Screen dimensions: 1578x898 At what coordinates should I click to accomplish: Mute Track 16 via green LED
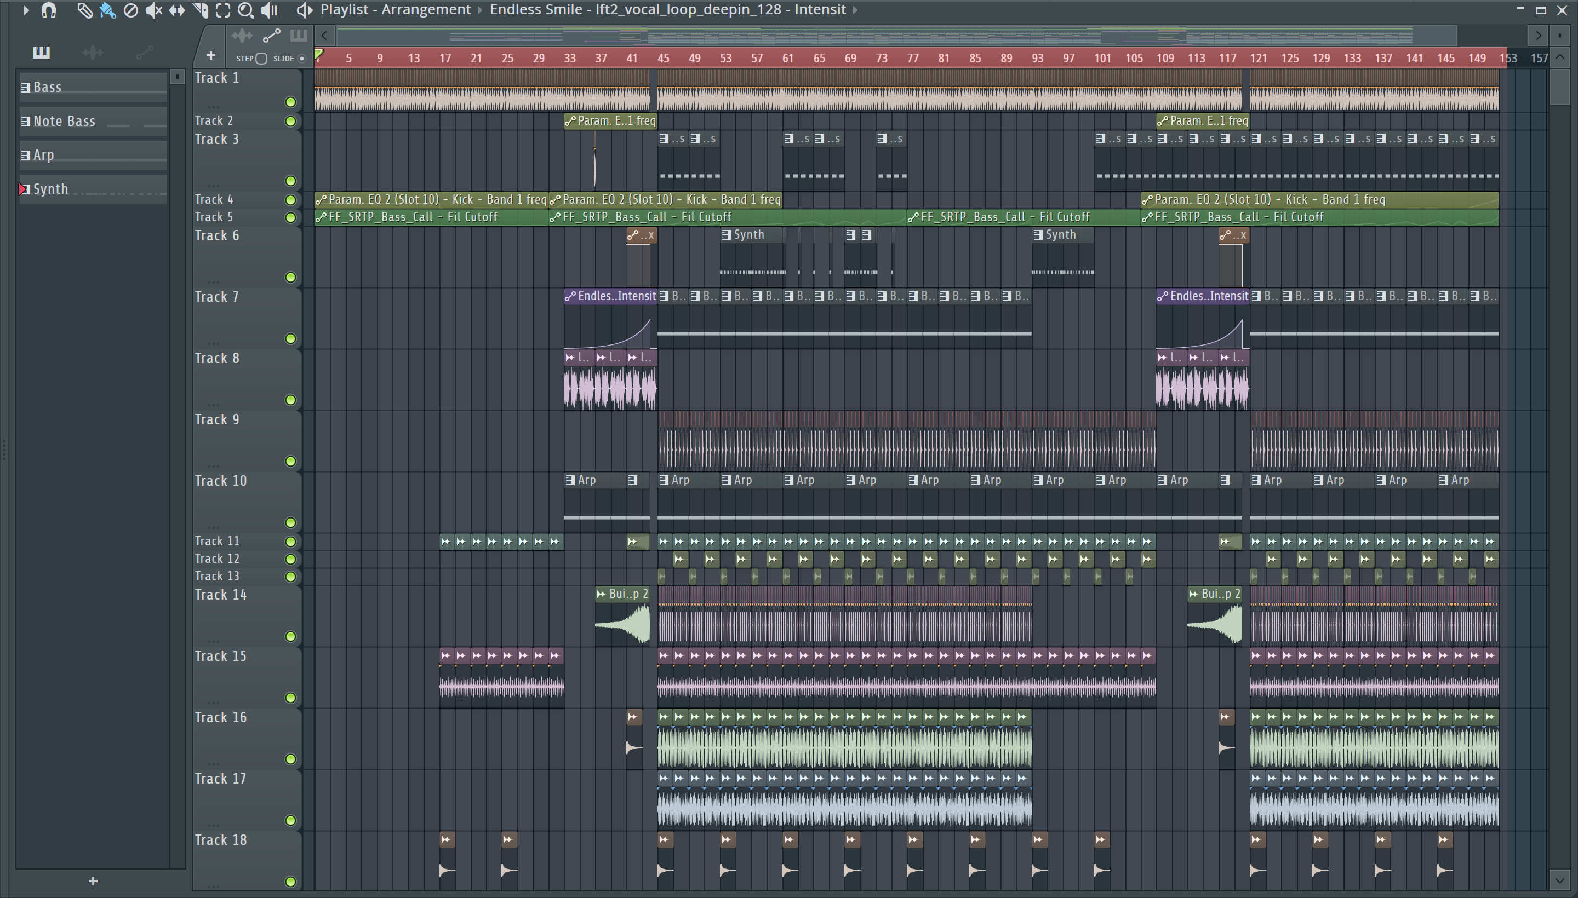[x=290, y=759]
